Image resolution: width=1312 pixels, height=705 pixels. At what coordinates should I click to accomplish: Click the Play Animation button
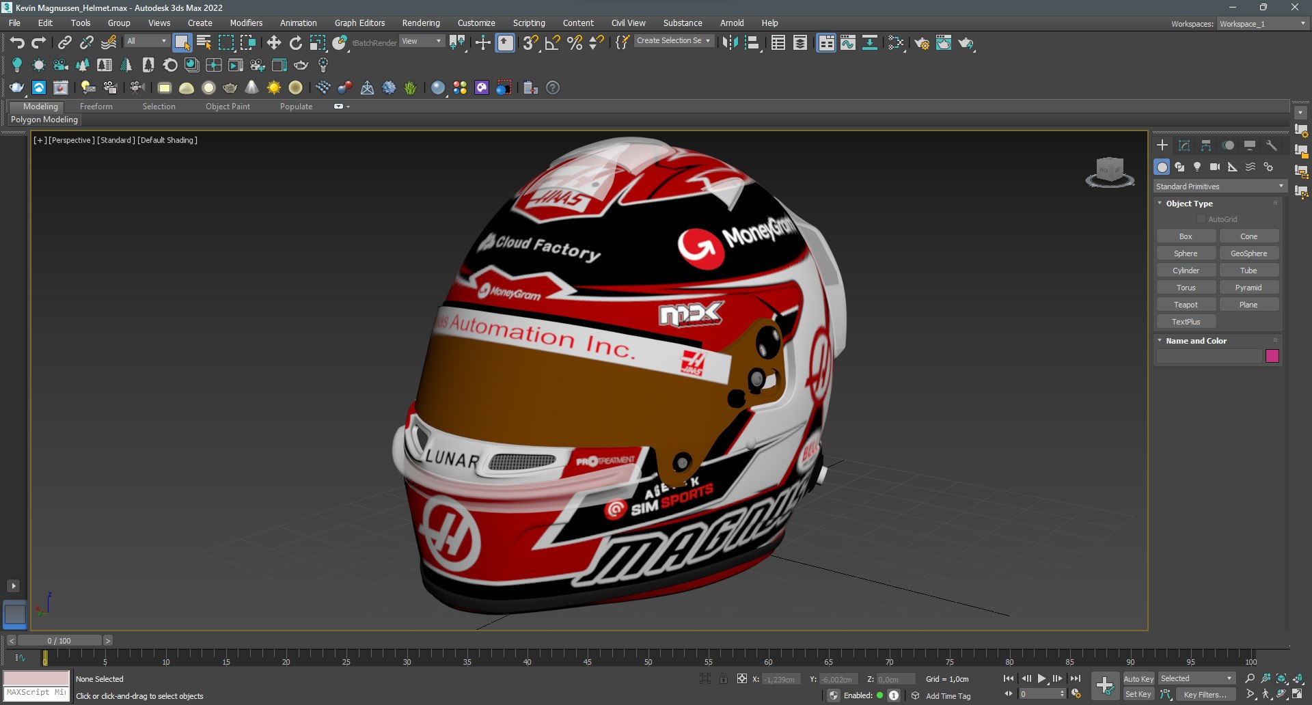pos(1042,678)
